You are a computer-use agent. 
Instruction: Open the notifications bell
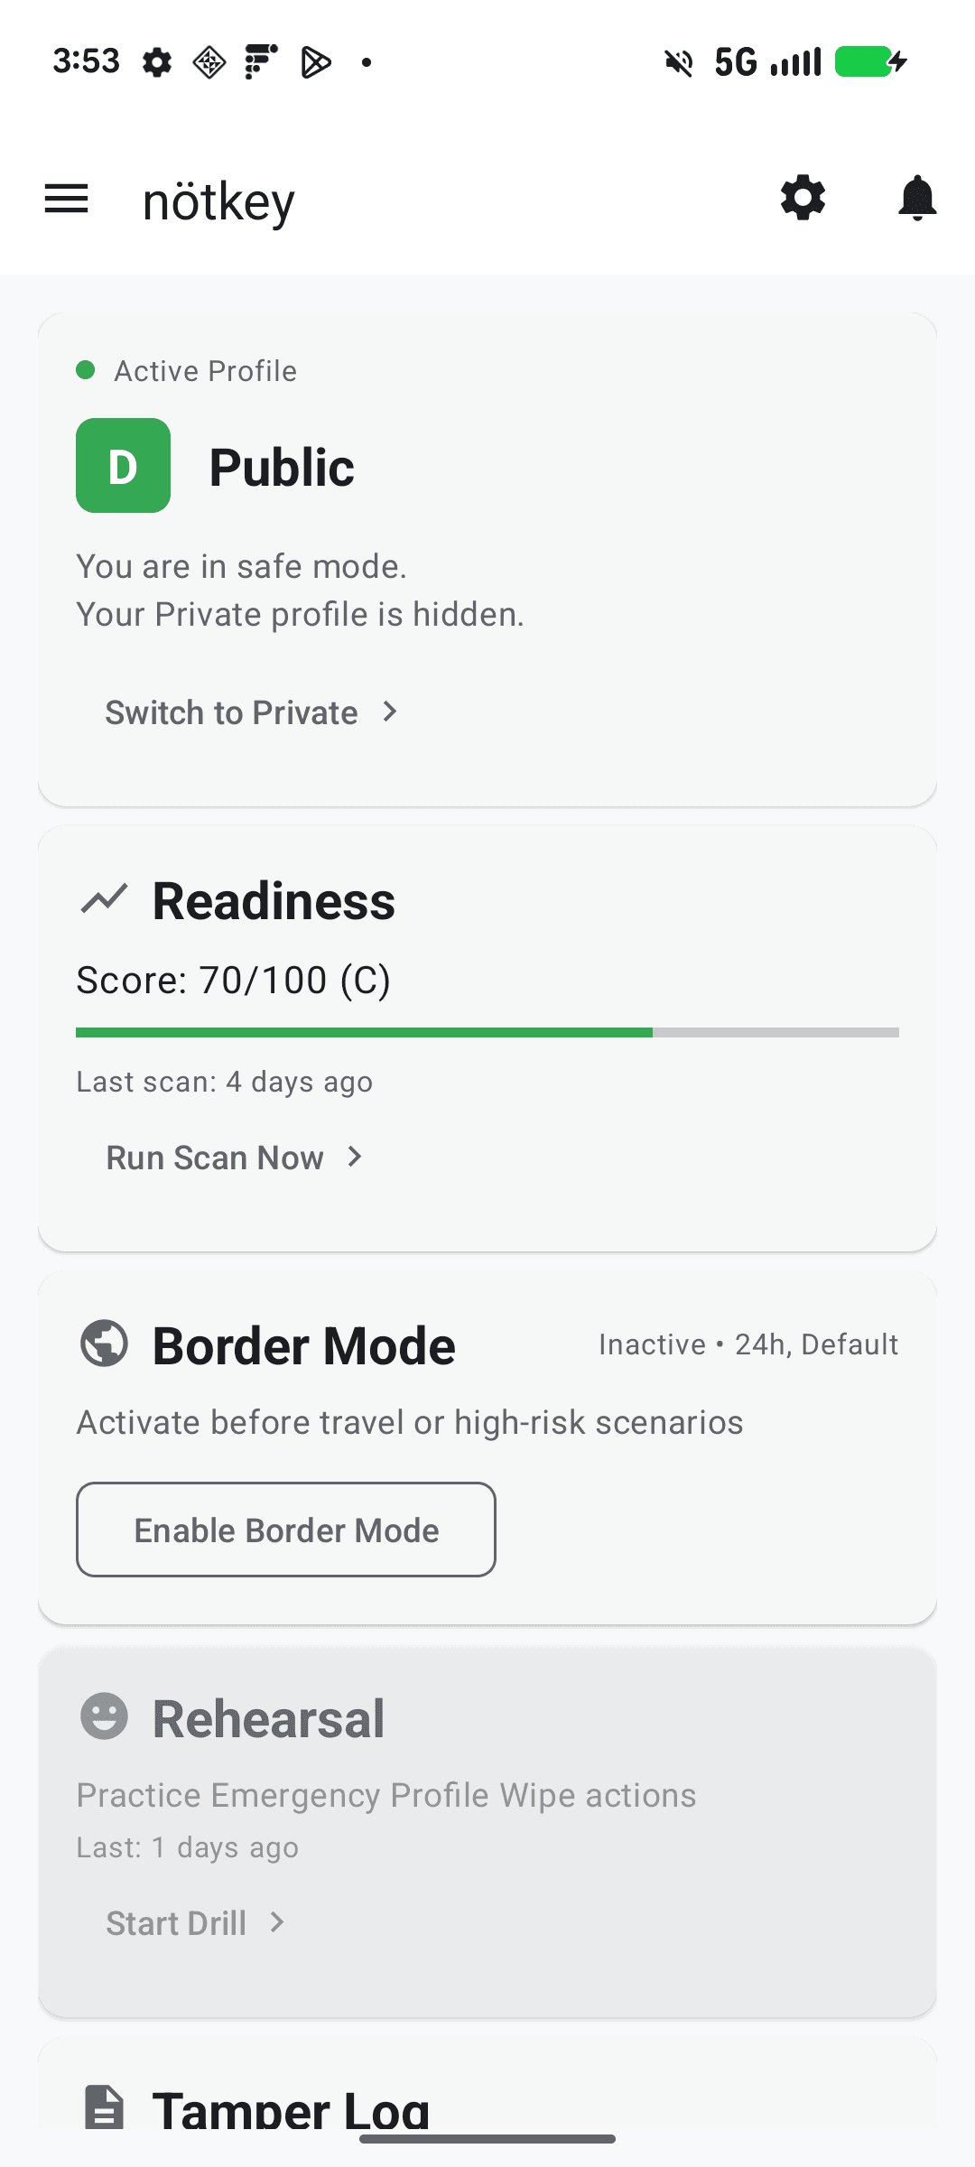[x=917, y=198]
